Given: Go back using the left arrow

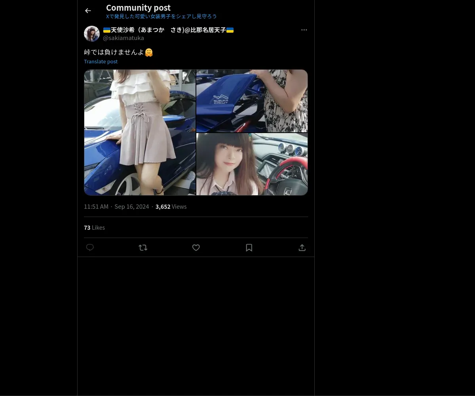Looking at the screenshot, I should [88, 11].
